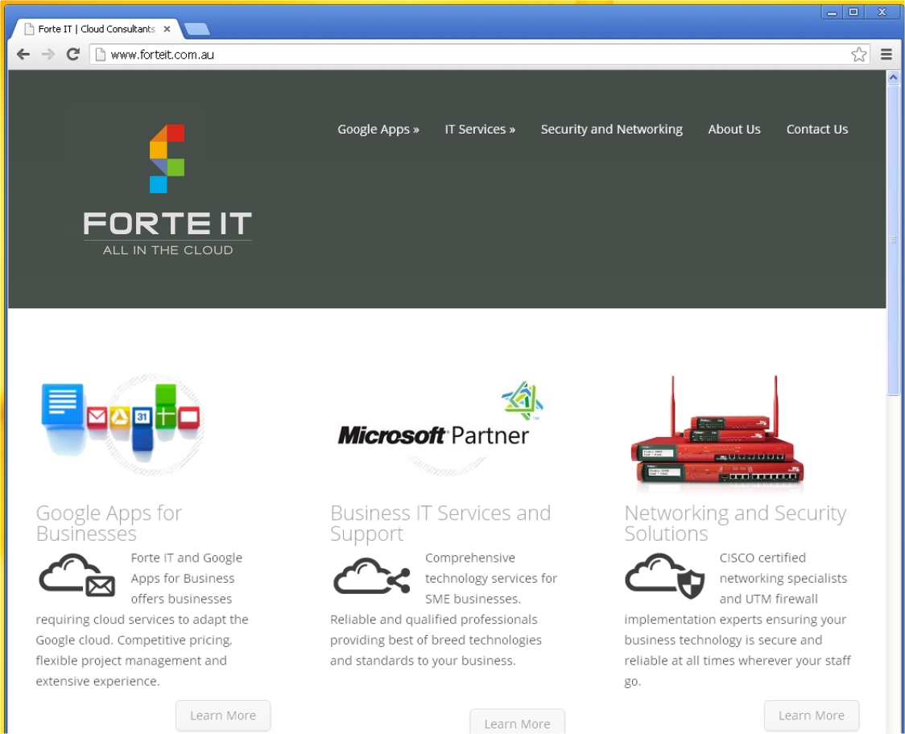Go to the About Us page
The width and height of the screenshot is (905, 734).
coord(734,130)
